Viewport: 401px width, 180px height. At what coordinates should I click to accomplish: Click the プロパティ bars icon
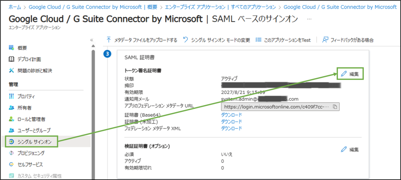pos(11,97)
